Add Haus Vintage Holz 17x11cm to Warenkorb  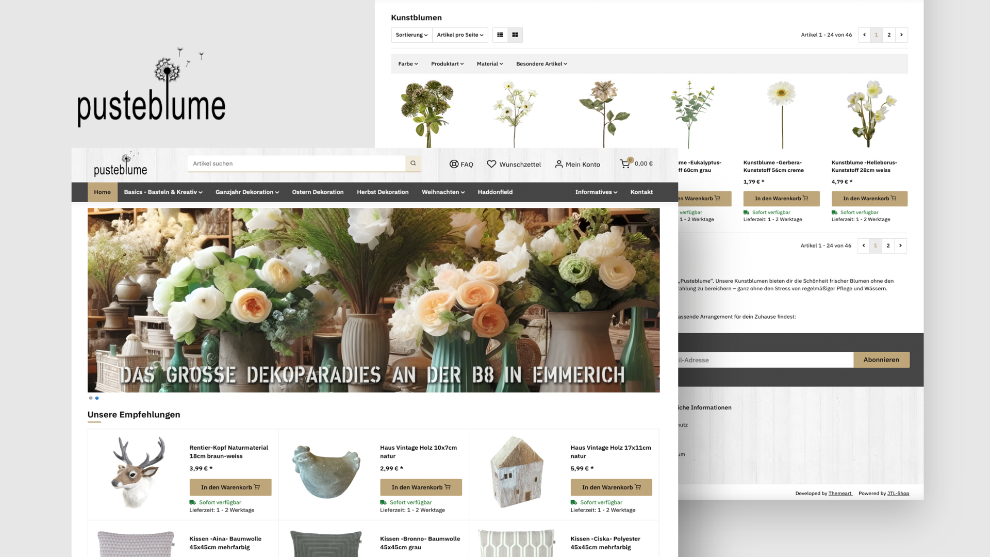point(611,487)
